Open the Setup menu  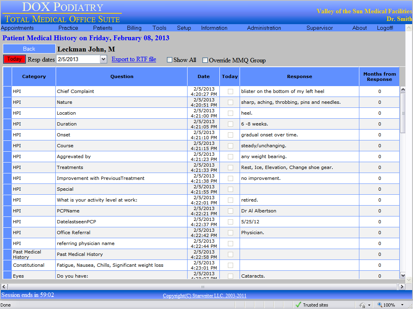pos(184,28)
